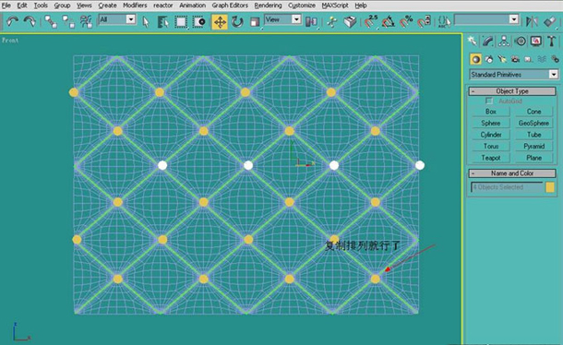Click the Box primitive button
The width and height of the screenshot is (563, 345).
tap(491, 112)
